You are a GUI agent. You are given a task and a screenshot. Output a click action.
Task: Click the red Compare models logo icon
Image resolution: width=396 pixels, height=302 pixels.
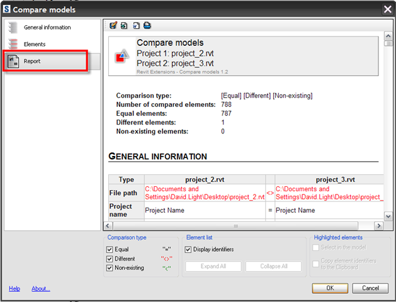[x=122, y=56]
